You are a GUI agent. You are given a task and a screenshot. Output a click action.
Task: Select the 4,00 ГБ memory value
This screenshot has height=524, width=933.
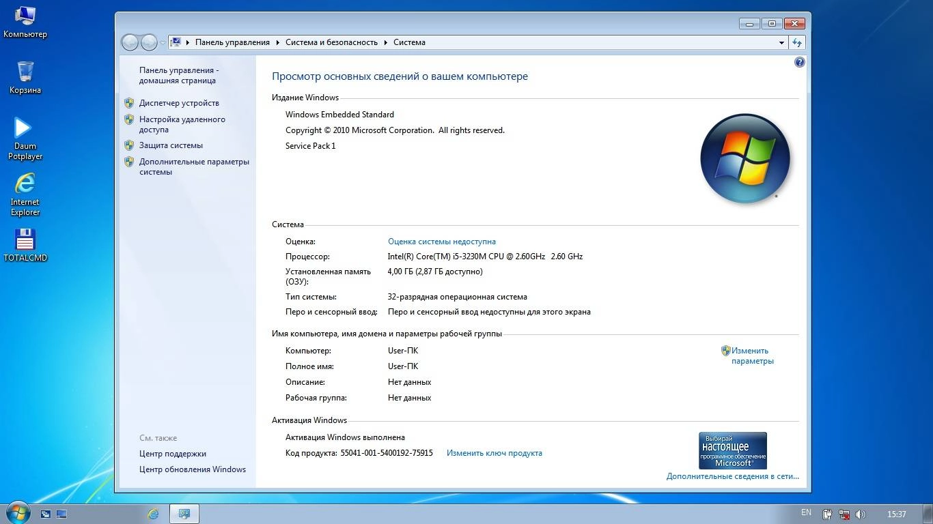pos(435,272)
